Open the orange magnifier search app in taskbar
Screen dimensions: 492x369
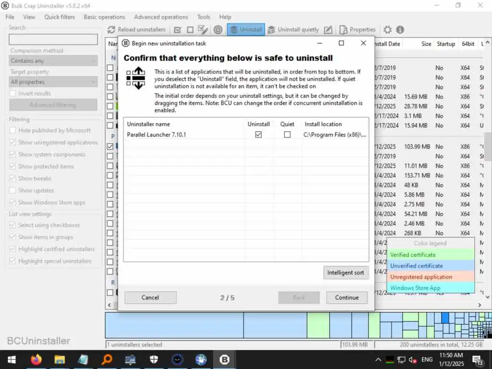click(107, 359)
